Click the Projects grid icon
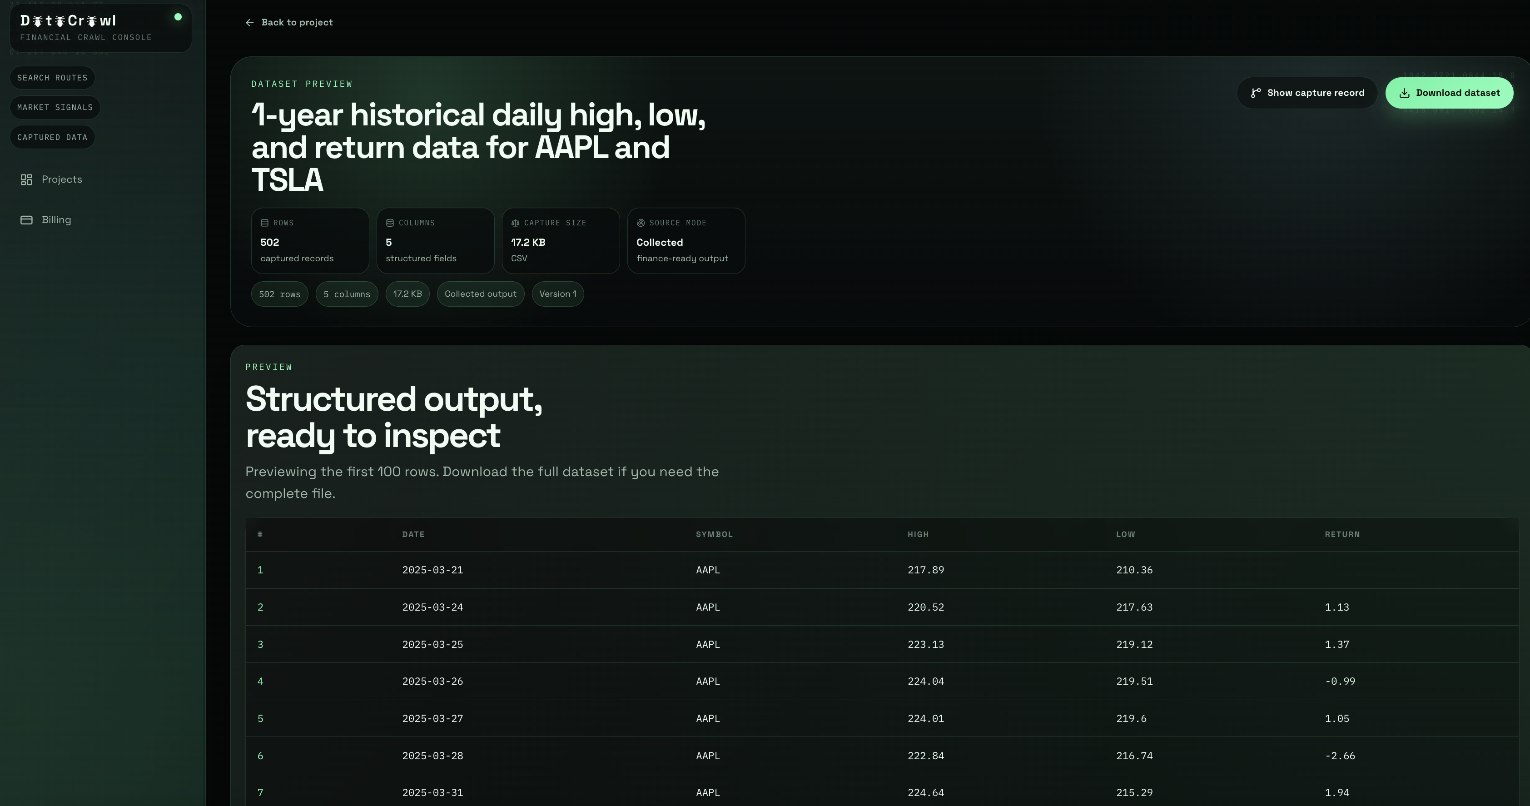 pyautogui.click(x=26, y=179)
